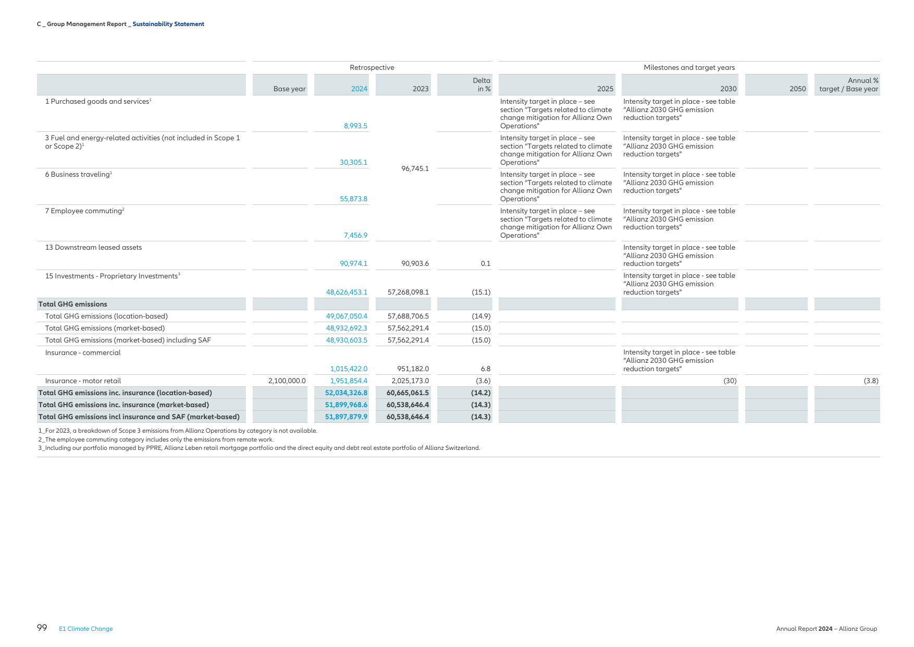Click the value 30,305.1
914x647 pixels.
[x=353, y=162]
